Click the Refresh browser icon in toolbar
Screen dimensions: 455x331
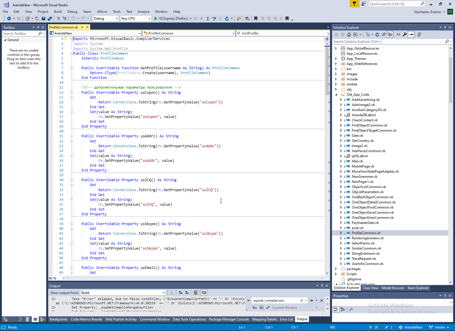tap(227, 19)
